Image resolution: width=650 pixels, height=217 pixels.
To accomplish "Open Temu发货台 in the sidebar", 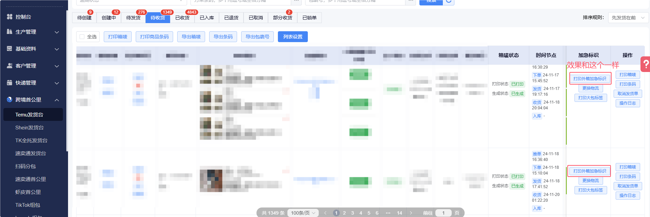I will coord(33,115).
